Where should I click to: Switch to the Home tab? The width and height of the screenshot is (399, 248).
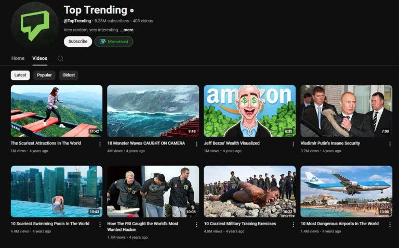(x=18, y=58)
